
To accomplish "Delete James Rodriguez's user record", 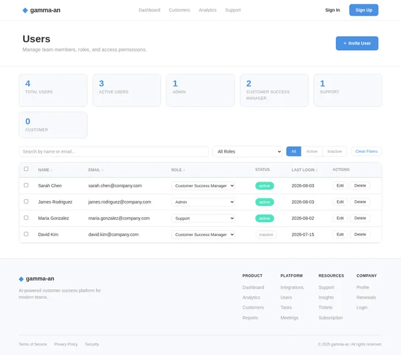I will tap(360, 202).
